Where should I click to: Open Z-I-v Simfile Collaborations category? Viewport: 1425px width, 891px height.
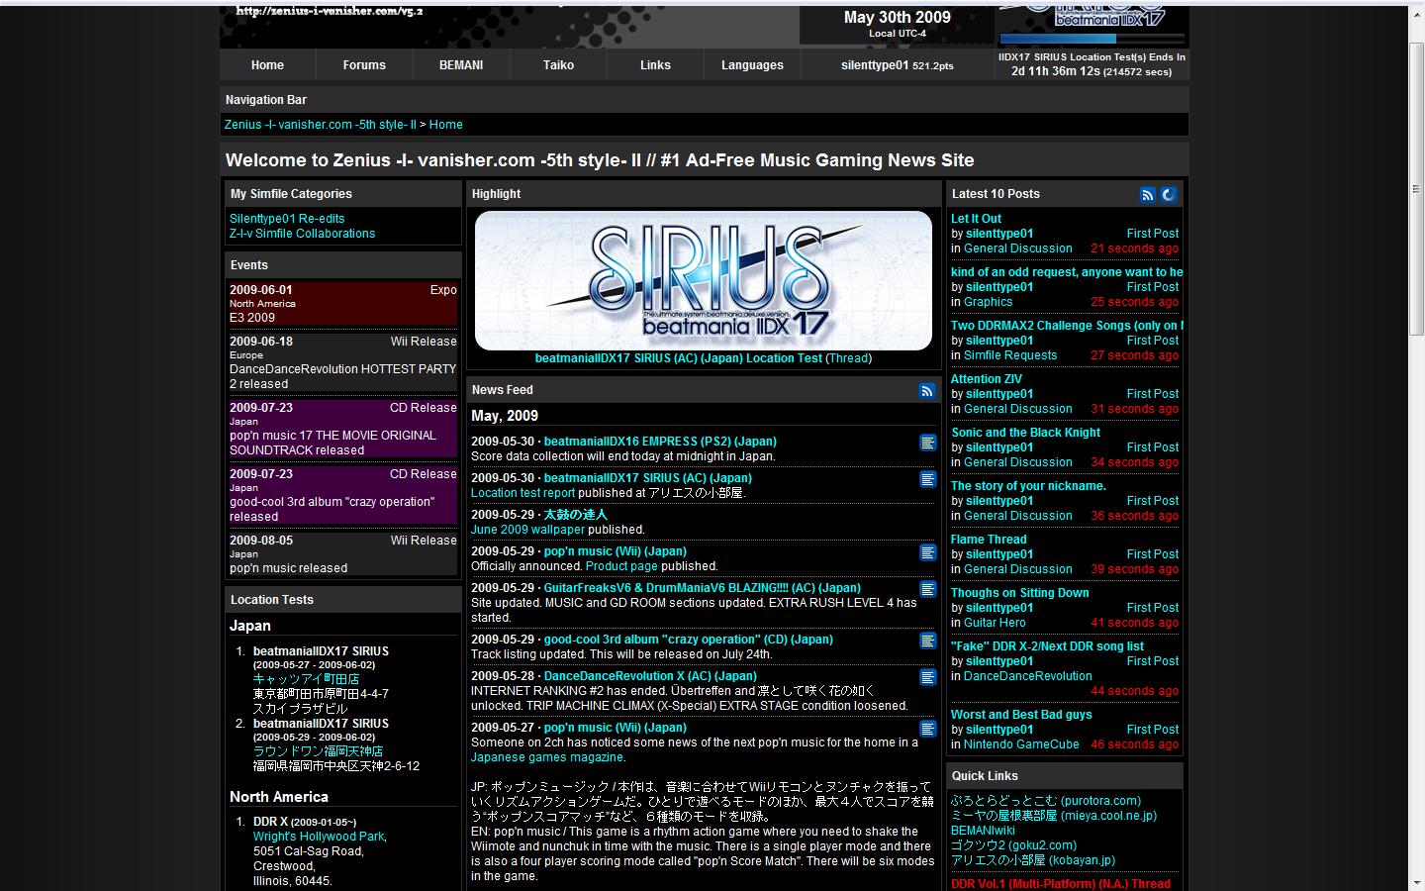(303, 234)
